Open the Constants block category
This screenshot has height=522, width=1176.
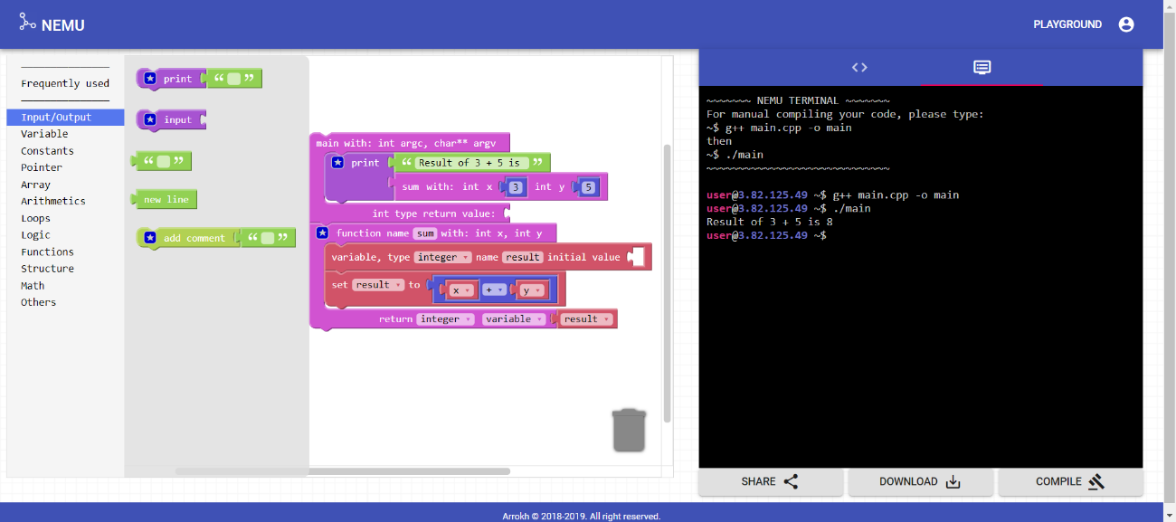tap(65, 151)
